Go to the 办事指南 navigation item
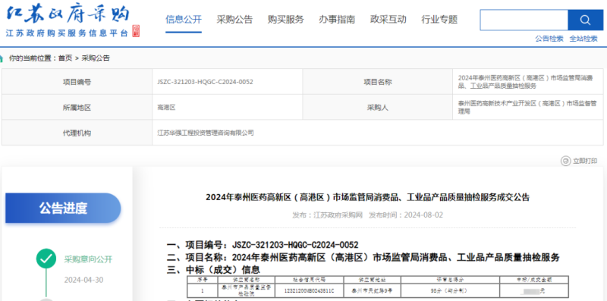This screenshot has height=301, width=607. point(337,20)
